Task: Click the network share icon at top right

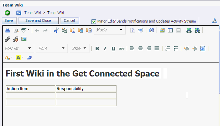Action: tap(215, 21)
